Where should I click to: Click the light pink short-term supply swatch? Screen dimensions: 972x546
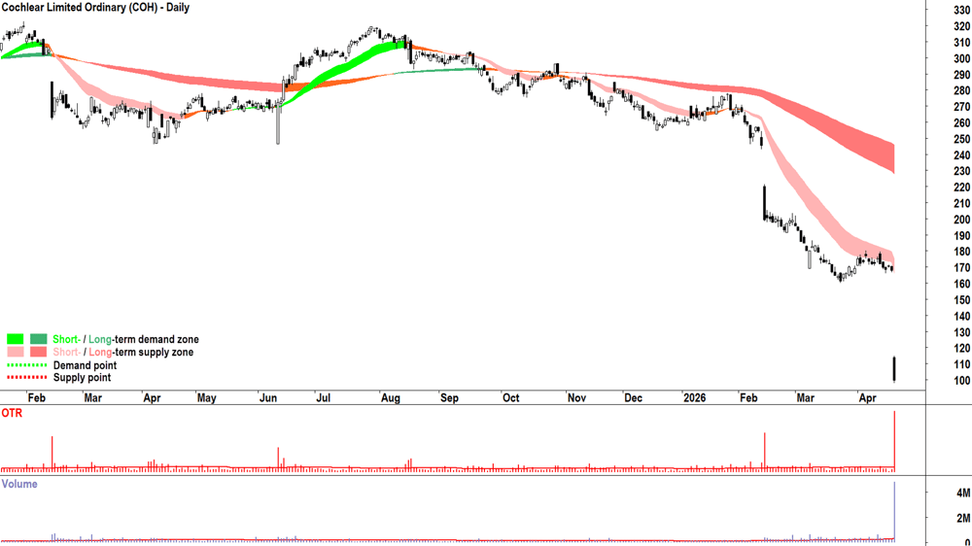[16, 352]
